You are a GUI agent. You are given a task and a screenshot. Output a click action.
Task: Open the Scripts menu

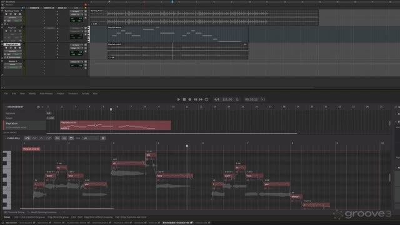coord(85,94)
